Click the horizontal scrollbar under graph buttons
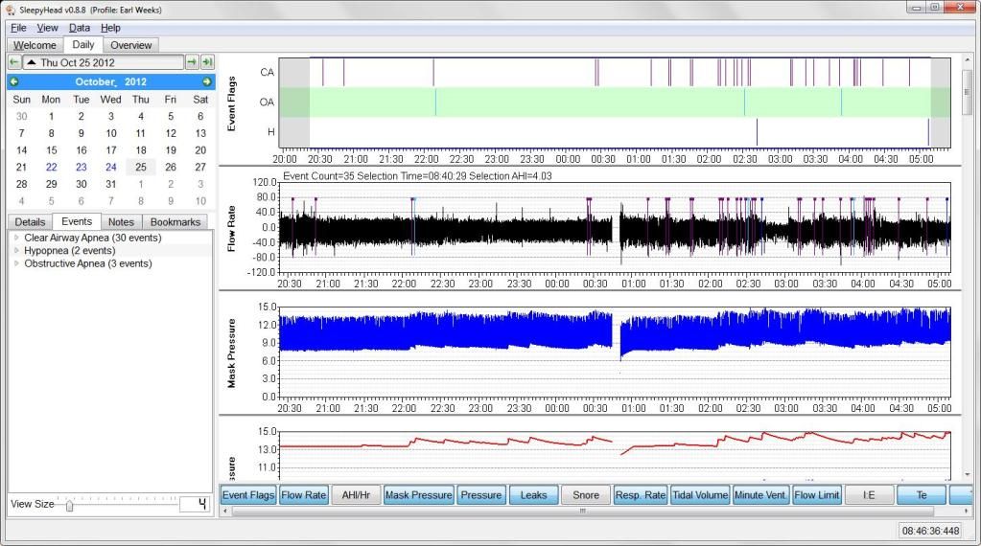The width and height of the screenshot is (981, 546). [x=582, y=511]
